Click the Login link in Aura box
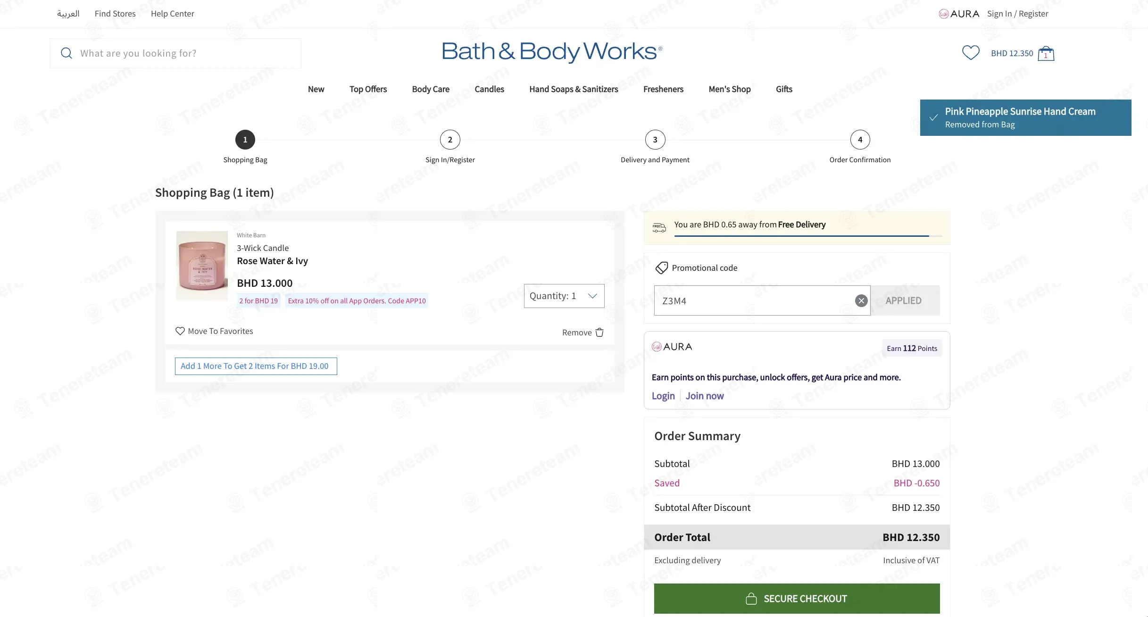The width and height of the screenshot is (1148, 617). (663, 396)
